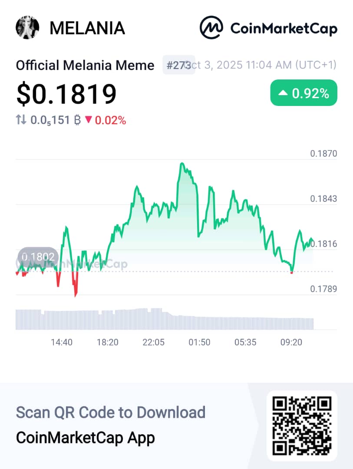The width and height of the screenshot is (353, 469).
Task: Click the green 0.92% change badge
Action: click(x=303, y=92)
